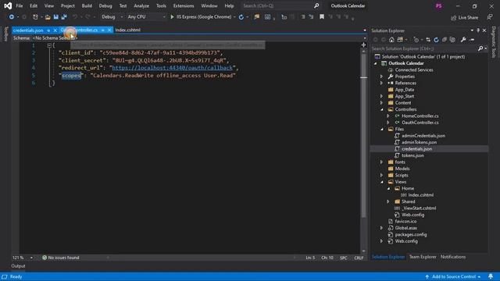Screen dimensions: 500x281
Task: Click Add to Source Control in status bar
Action: tap(453, 276)
